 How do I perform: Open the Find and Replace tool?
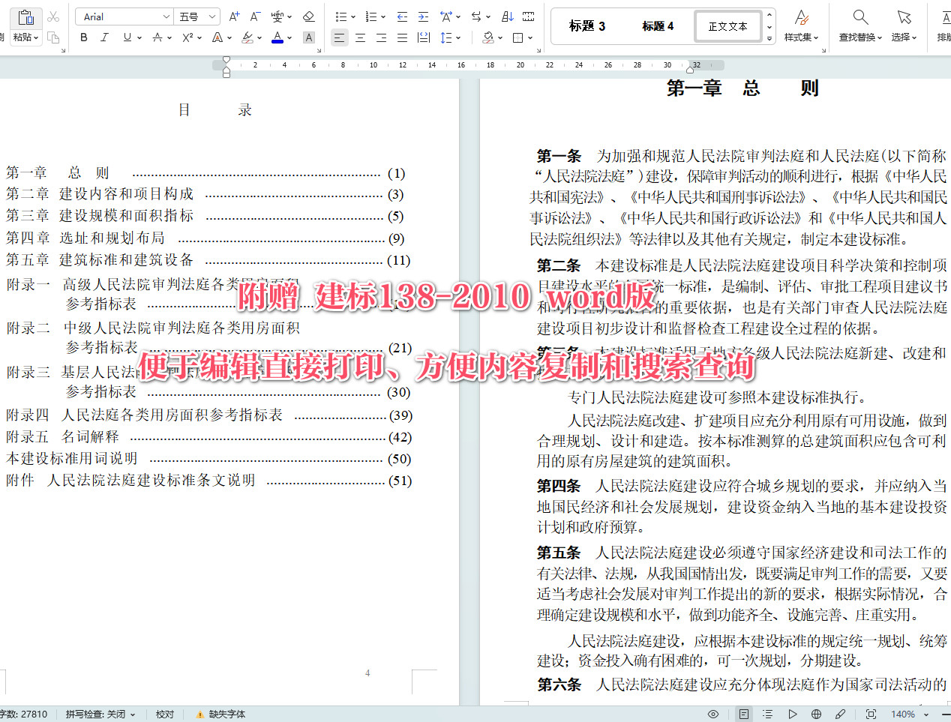click(x=859, y=25)
